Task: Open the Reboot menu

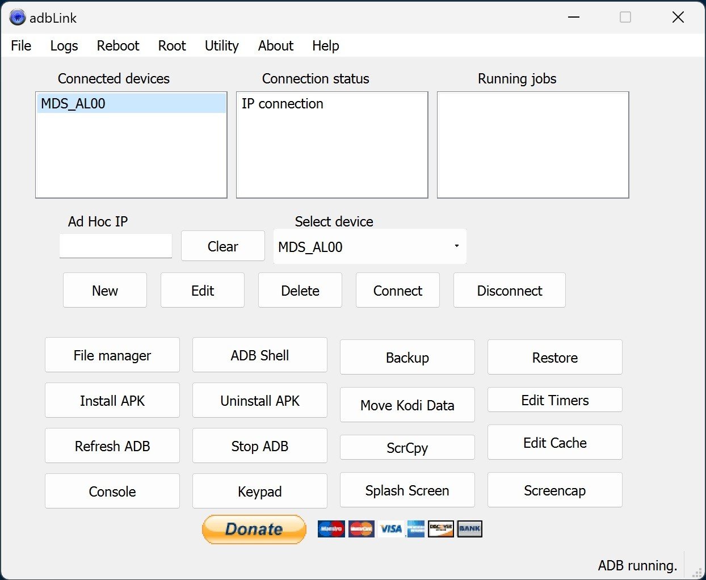Action: [x=117, y=46]
